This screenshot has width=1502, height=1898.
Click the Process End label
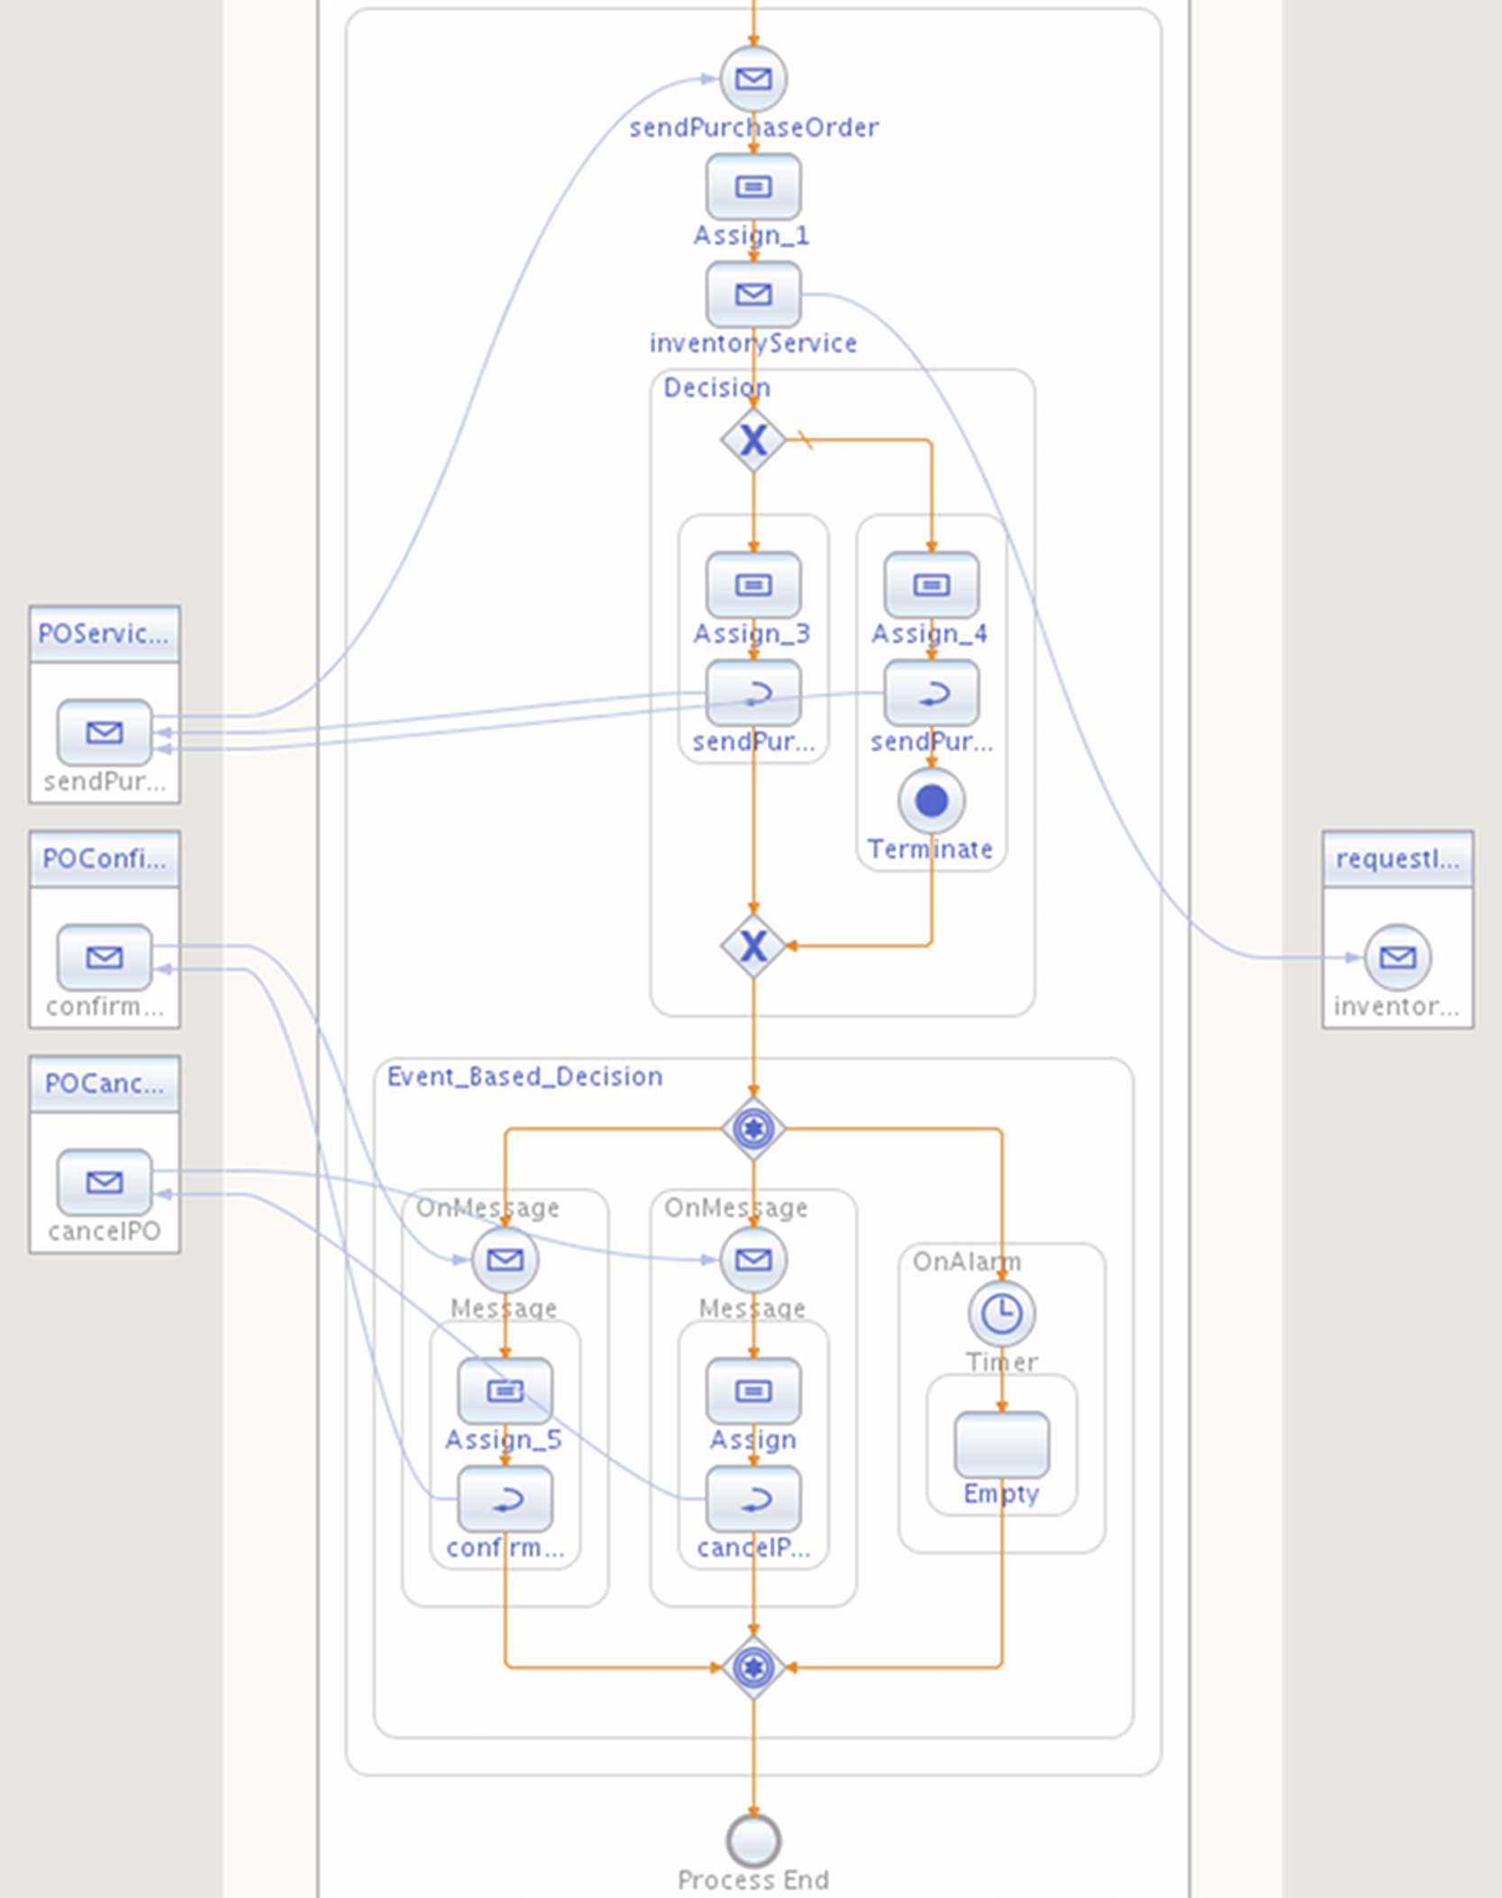753,1880
